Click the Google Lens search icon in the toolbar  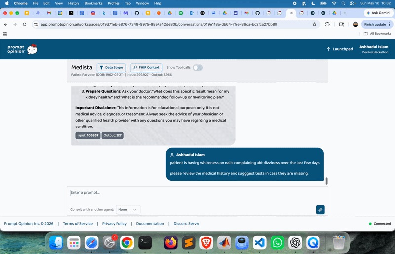pos(341,25)
